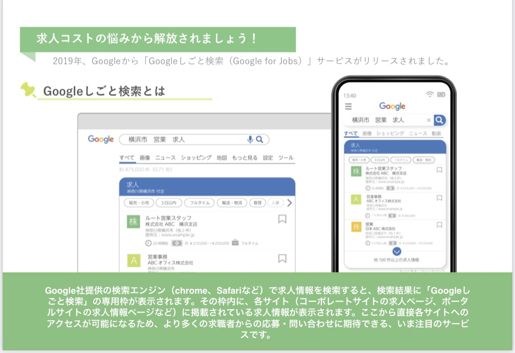
Task: Open the hamburger menu on the phone
Action: pyautogui.click(x=349, y=106)
